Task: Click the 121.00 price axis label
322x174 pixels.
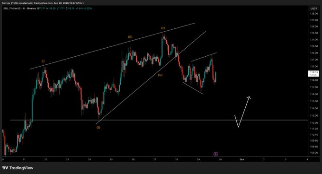Action: [314, 60]
